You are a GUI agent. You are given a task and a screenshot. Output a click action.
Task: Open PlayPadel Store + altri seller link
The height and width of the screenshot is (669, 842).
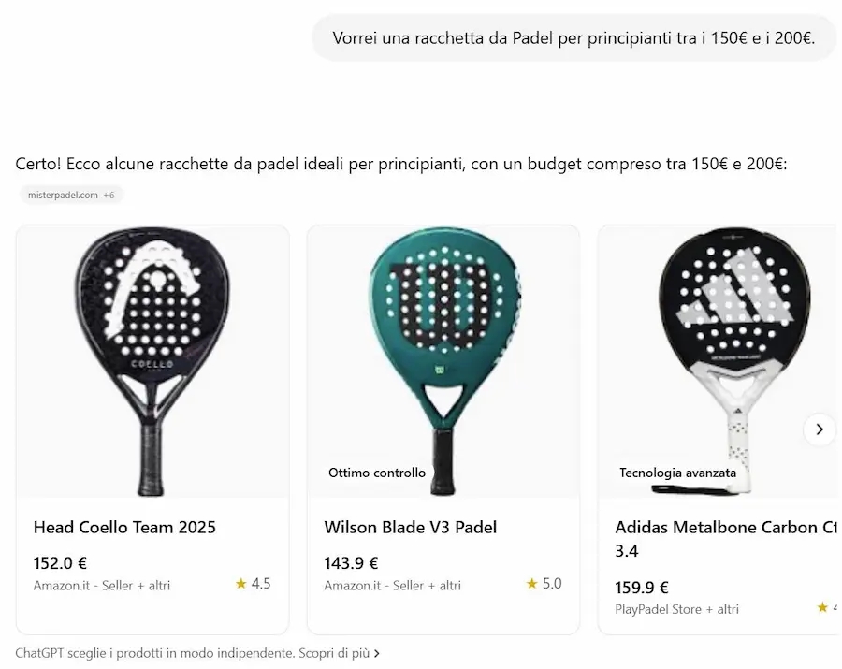point(676,609)
